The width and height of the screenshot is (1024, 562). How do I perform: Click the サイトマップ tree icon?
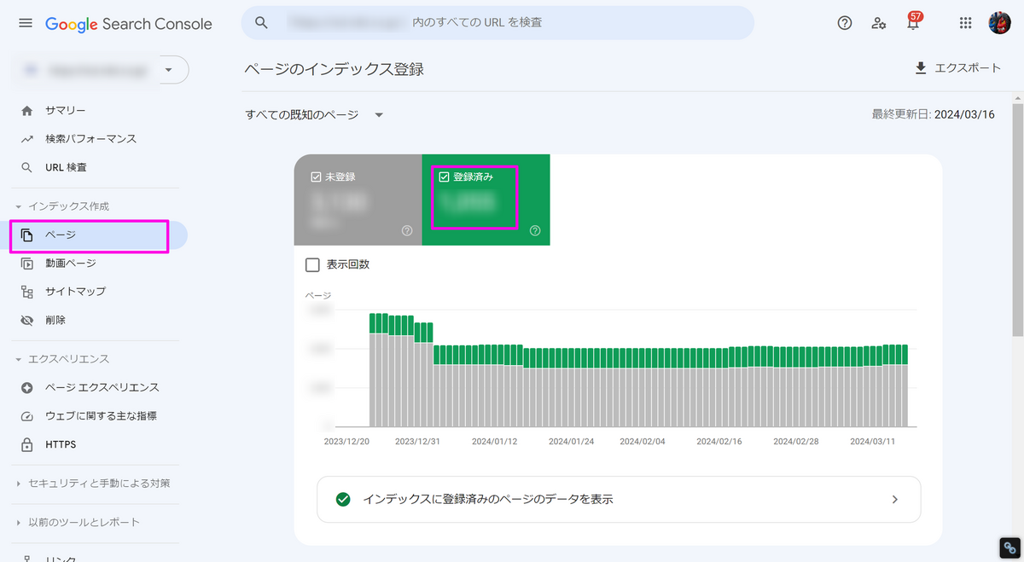pyautogui.click(x=27, y=292)
